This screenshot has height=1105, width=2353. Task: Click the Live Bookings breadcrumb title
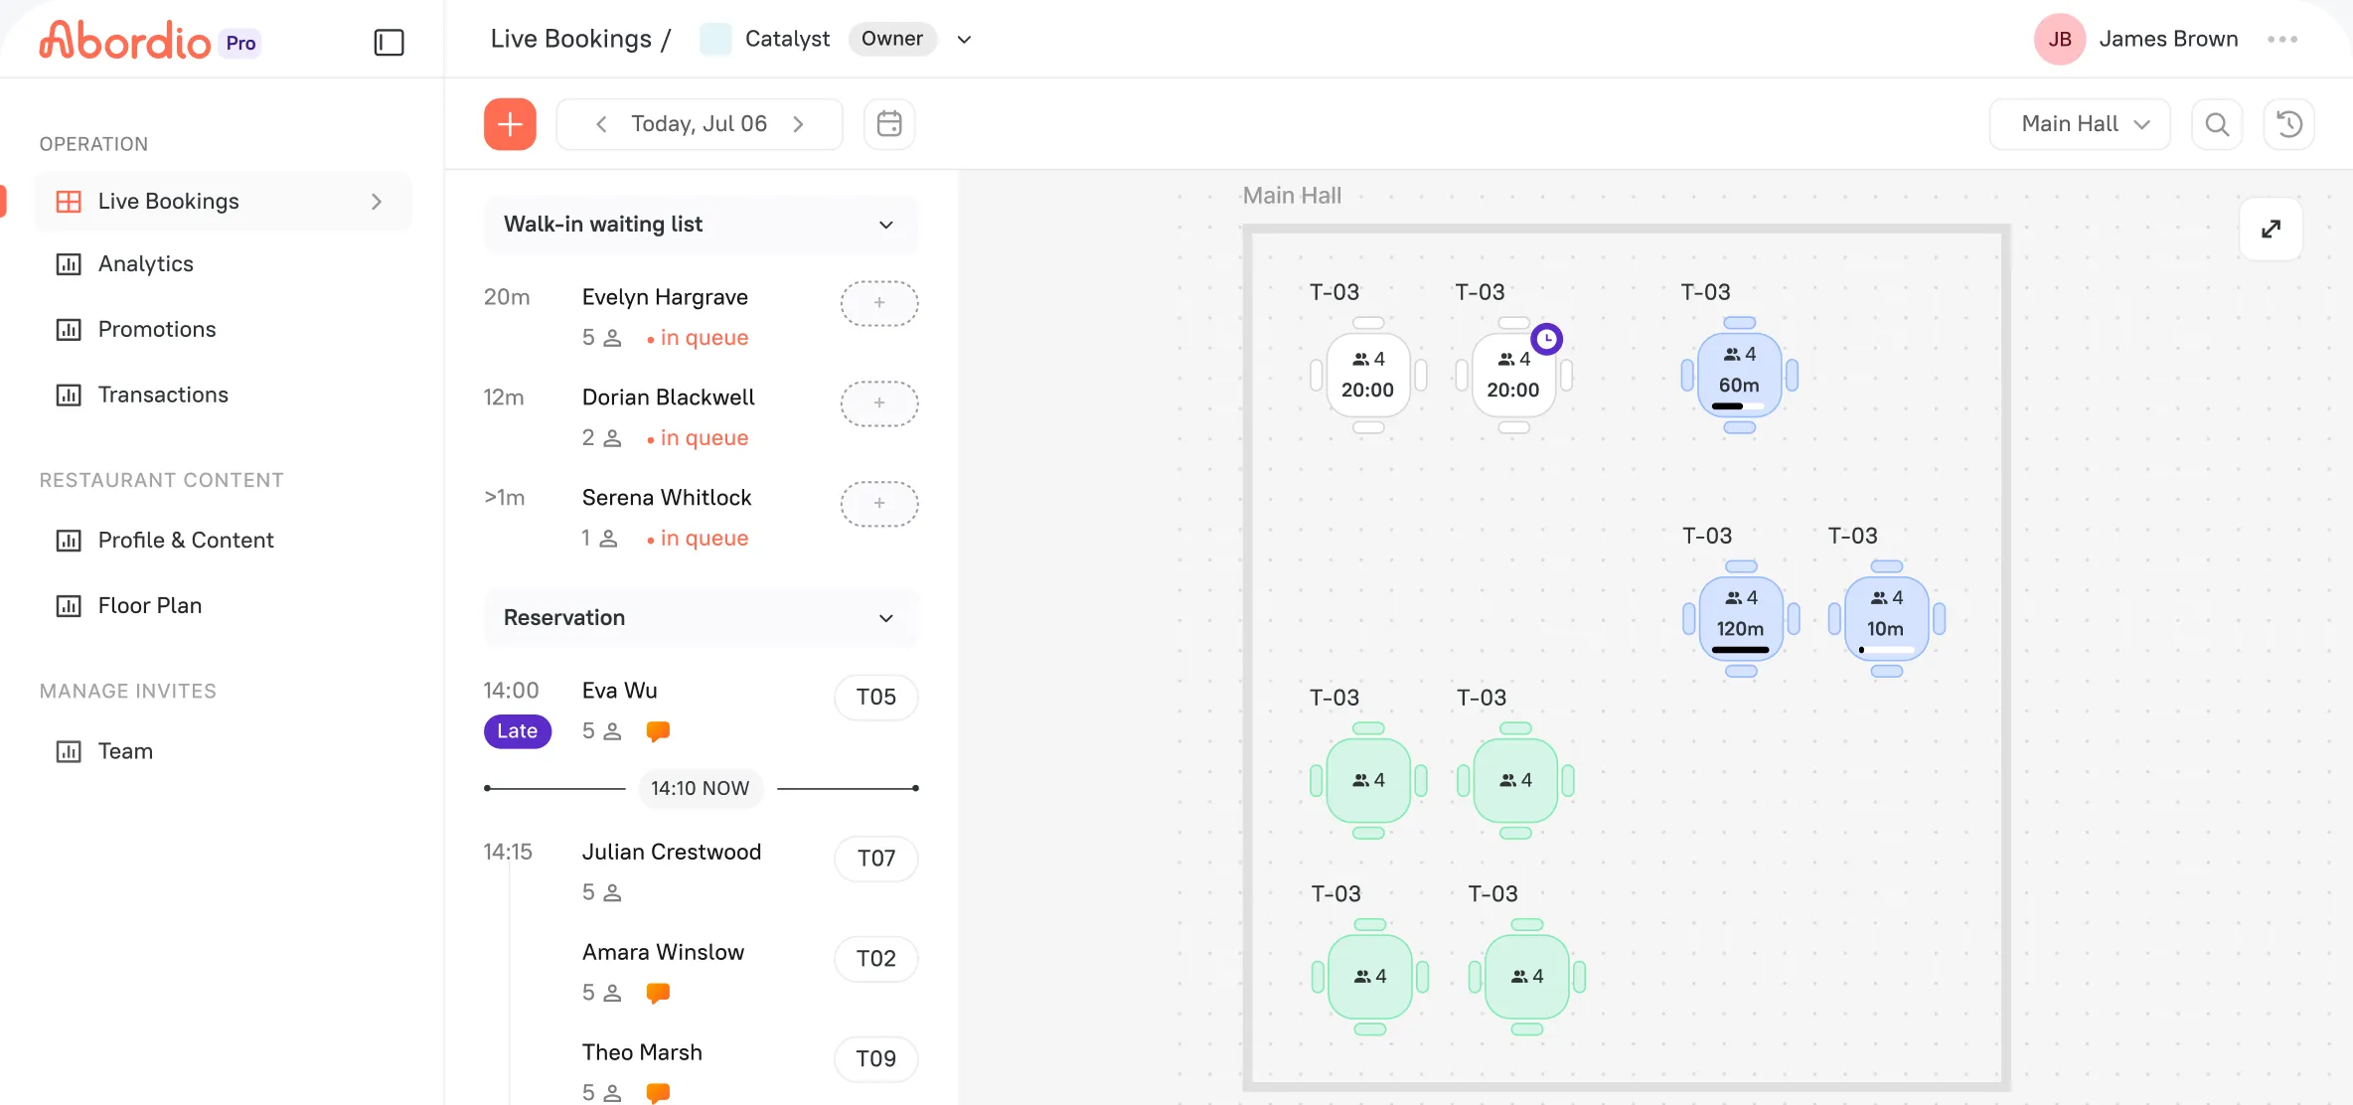tap(571, 39)
